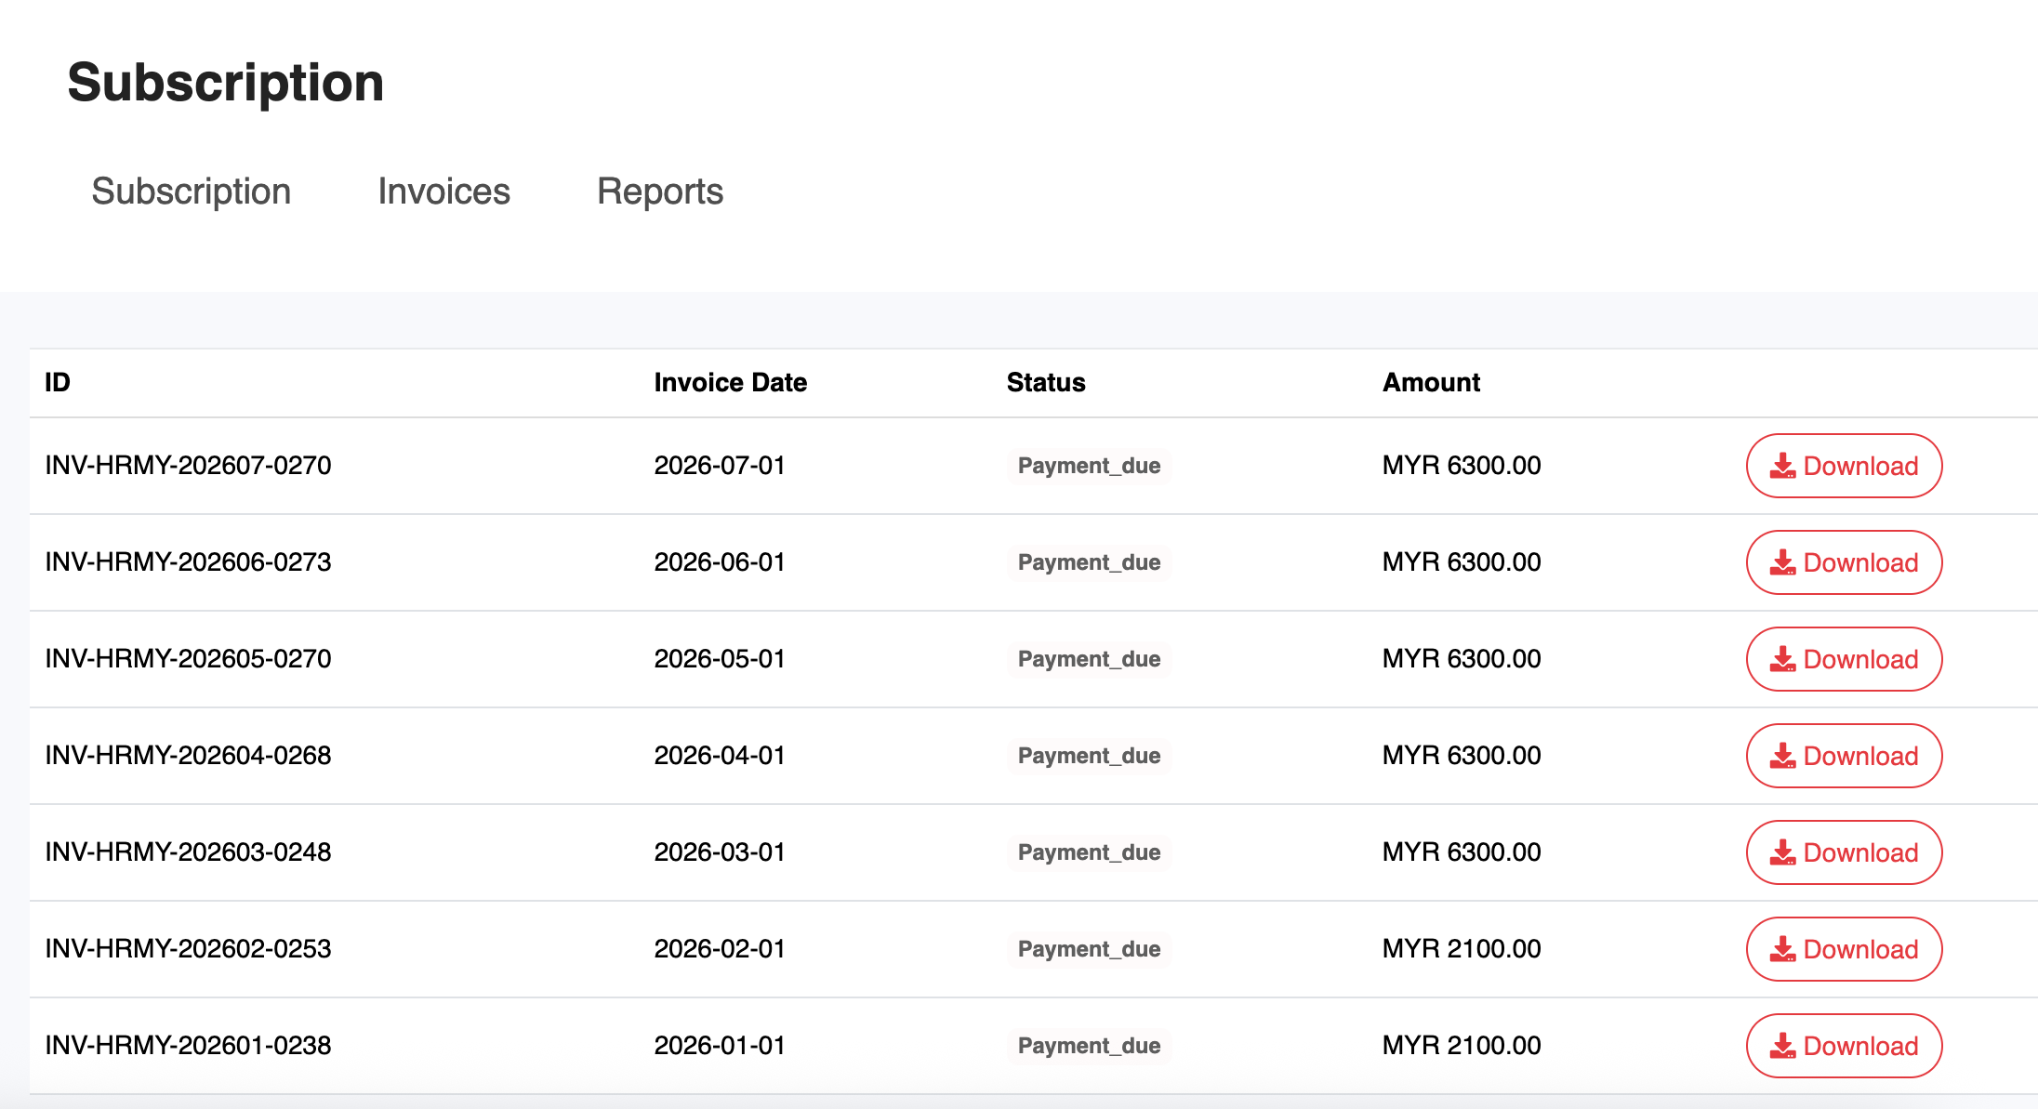
Task: Click the invoice date 2026-03-01
Action: click(720, 852)
